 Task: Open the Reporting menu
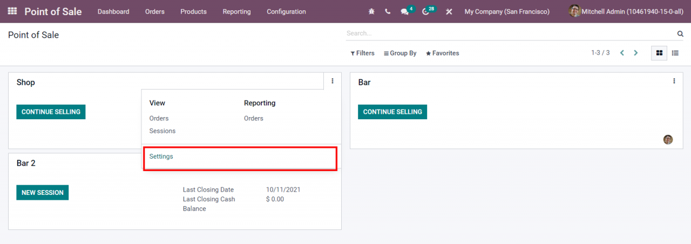pyautogui.click(x=236, y=11)
